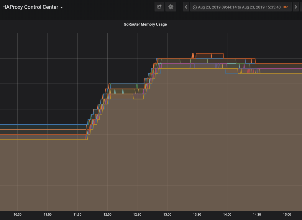Open the Aug 23, 2019 time range picker
The width and height of the screenshot is (302, 220).
tap(241, 7)
